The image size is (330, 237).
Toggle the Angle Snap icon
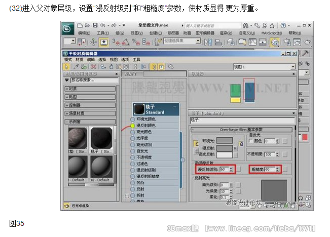point(126,42)
